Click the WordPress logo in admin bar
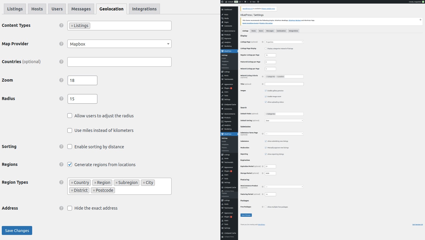The height and width of the screenshot is (240, 425). coord(222,2)
